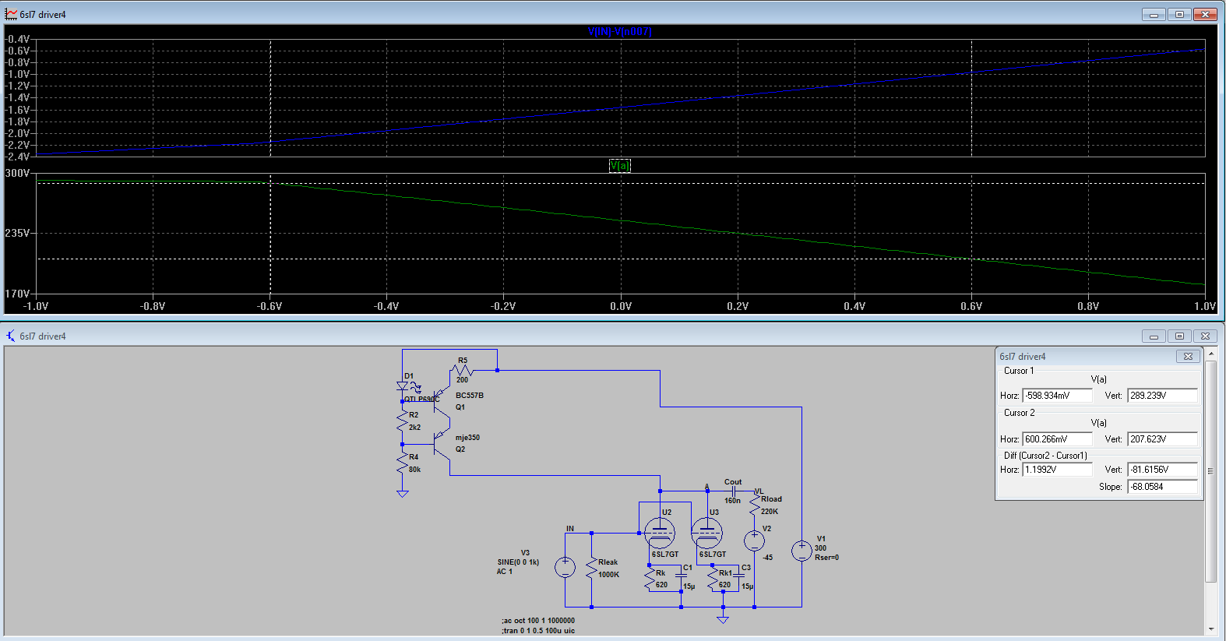Click the SINE(0 0 1k) source value
Screen dimensions: 1226x641
pyautogui.click(x=518, y=562)
